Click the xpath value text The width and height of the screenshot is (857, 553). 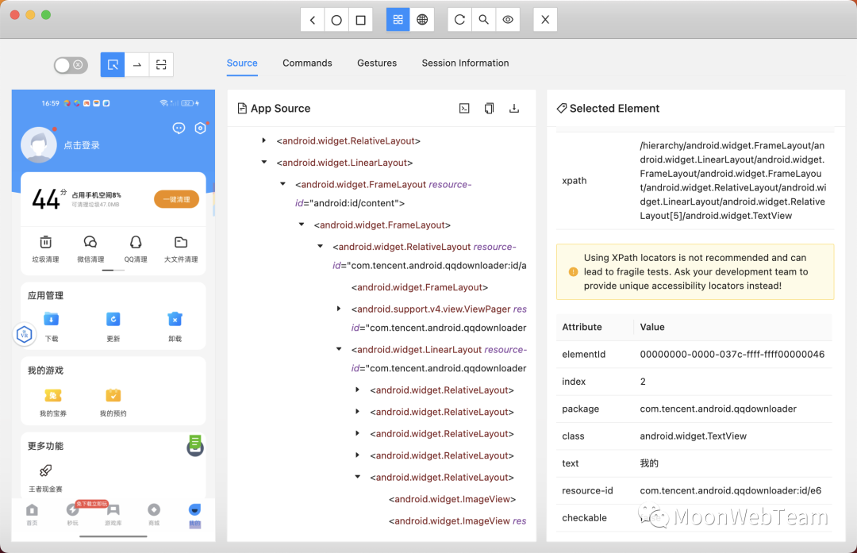(x=732, y=180)
